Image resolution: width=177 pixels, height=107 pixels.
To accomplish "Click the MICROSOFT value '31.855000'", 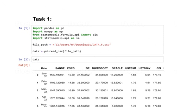I will 102,75.
